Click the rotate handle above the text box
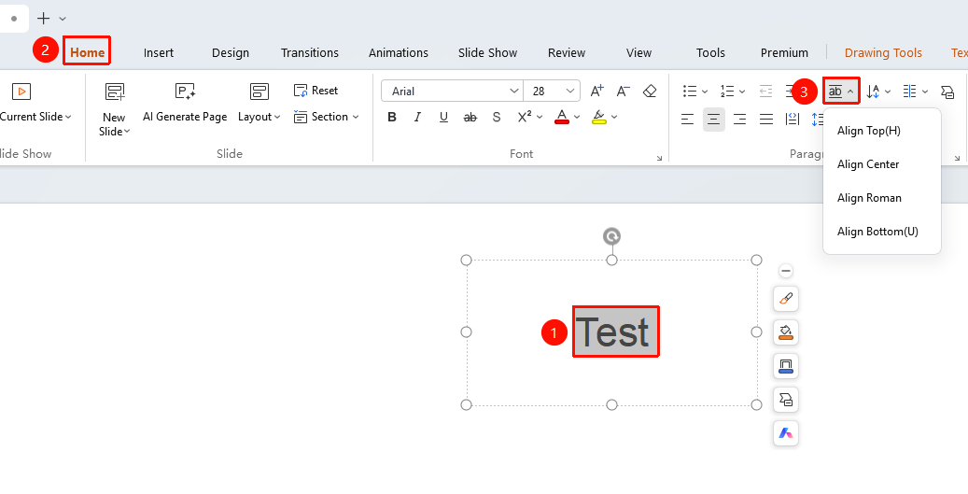The height and width of the screenshot is (494, 968). [x=611, y=236]
